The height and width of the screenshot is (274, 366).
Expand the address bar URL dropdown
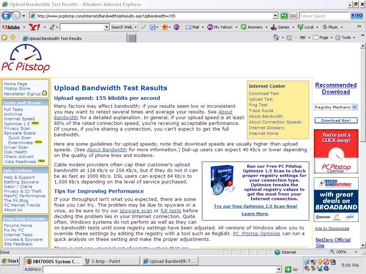pyautogui.click(x=275, y=16)
